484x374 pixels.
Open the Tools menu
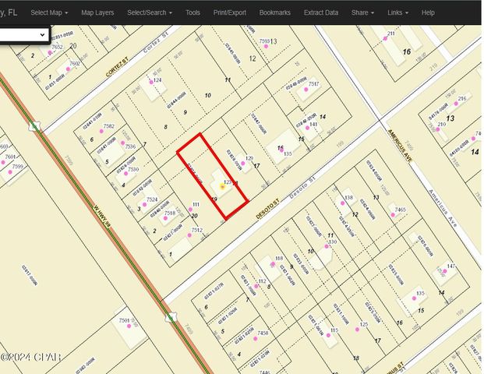coord(193,12)
